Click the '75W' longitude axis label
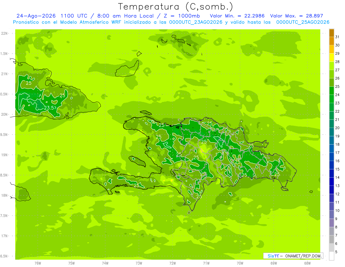This screenshot has width=345, height=267. [71, 263]
